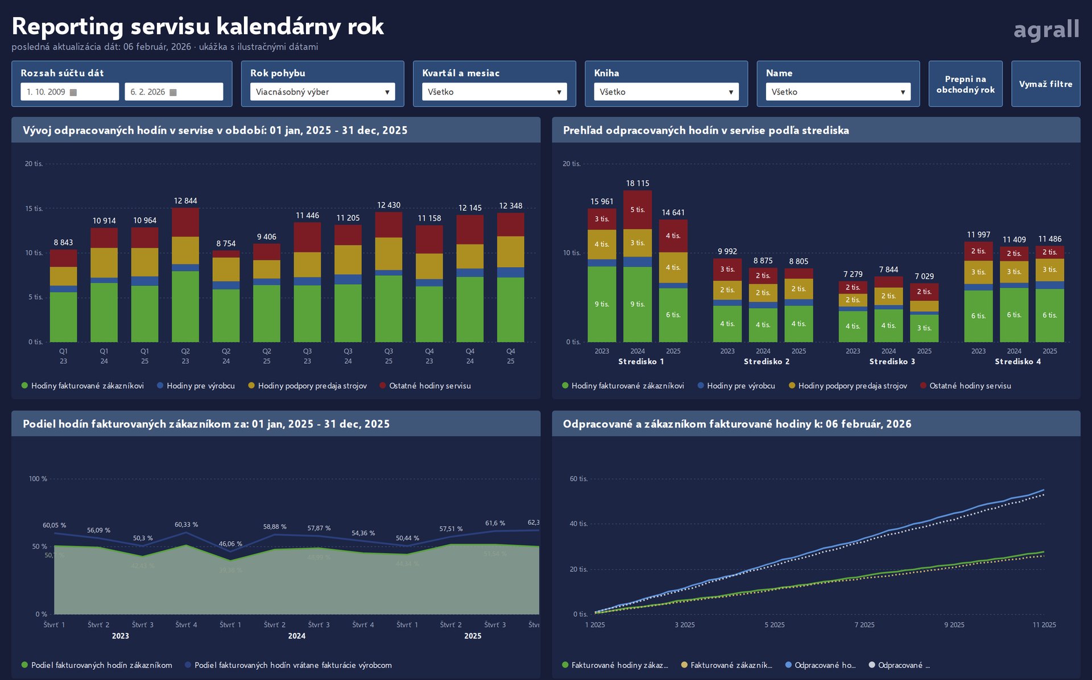The width and height of the screenshot is (1092, 680).
Task: Expand the Kniha filter dropdown
Action: point(666,92)
